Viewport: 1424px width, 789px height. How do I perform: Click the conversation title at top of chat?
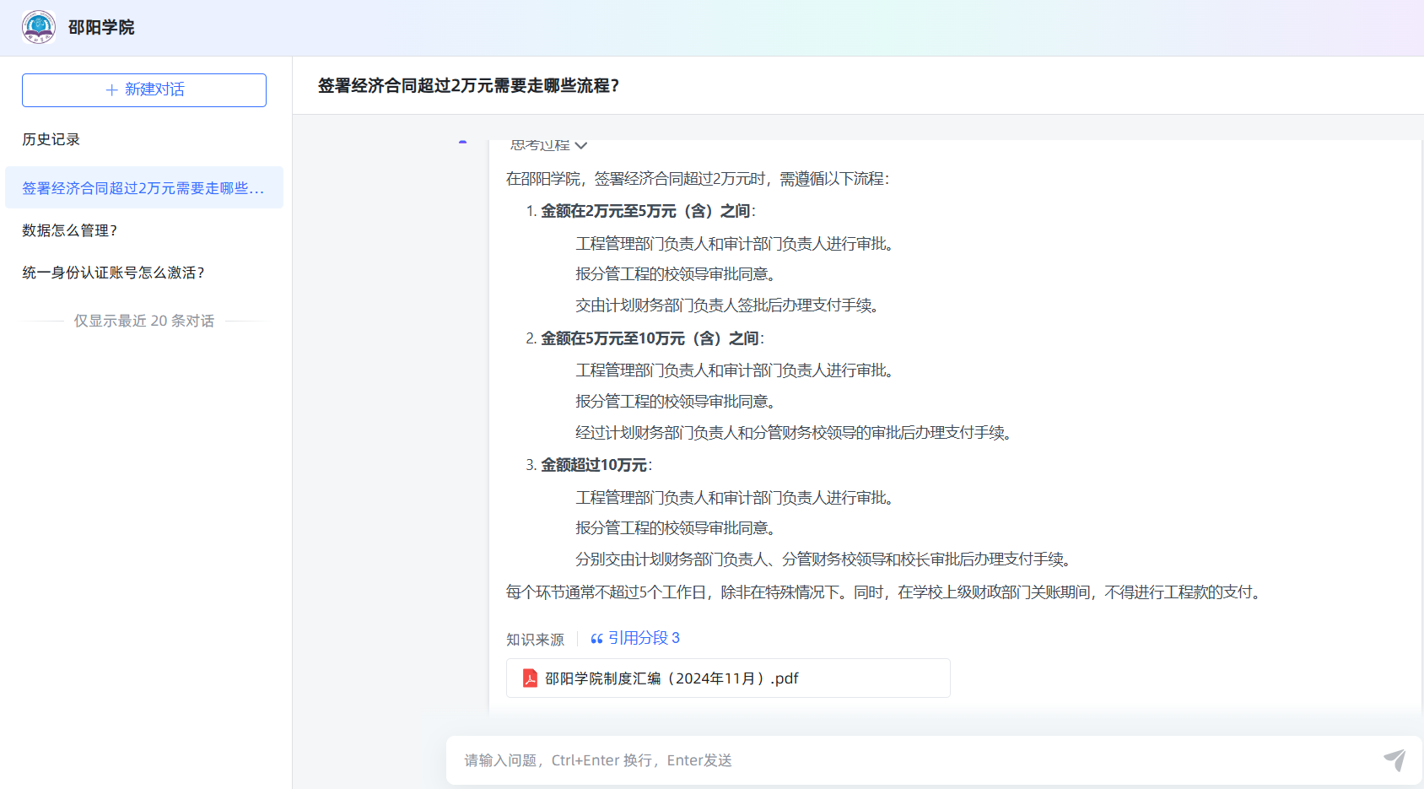(468, 85)
